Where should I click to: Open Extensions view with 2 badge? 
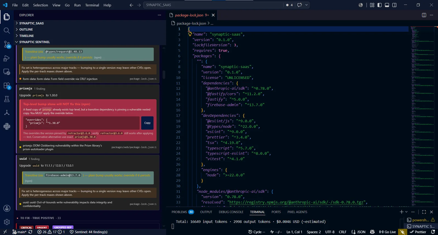(x=7, y=85)
